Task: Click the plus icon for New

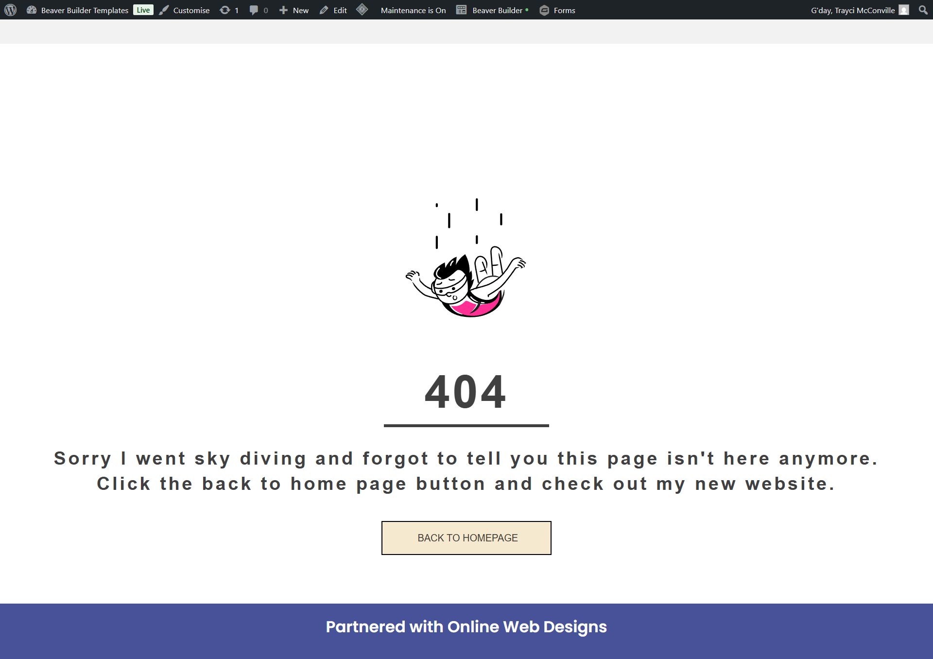Action: click(x=283, y=10)
